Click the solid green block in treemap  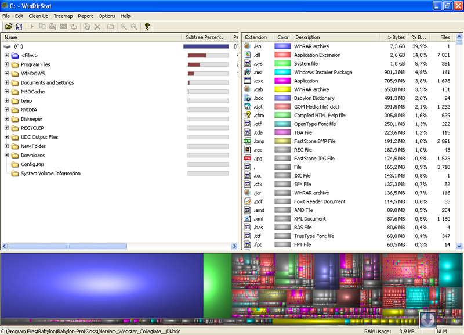point(217,286)
